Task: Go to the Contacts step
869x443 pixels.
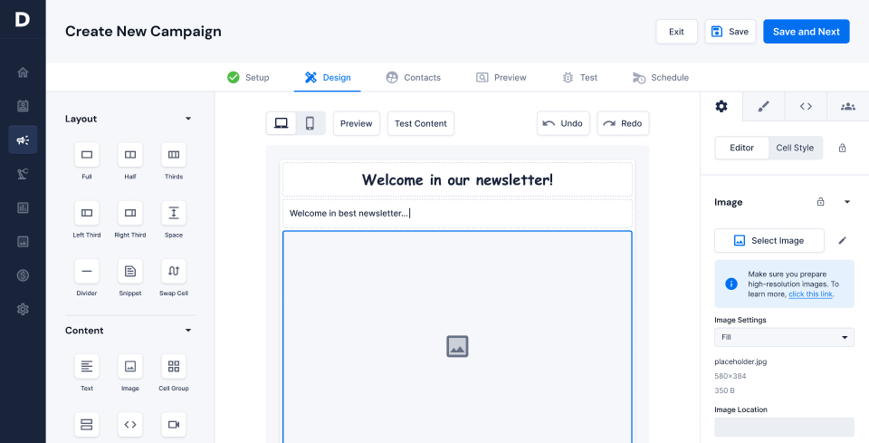Action: coord(414,78)
